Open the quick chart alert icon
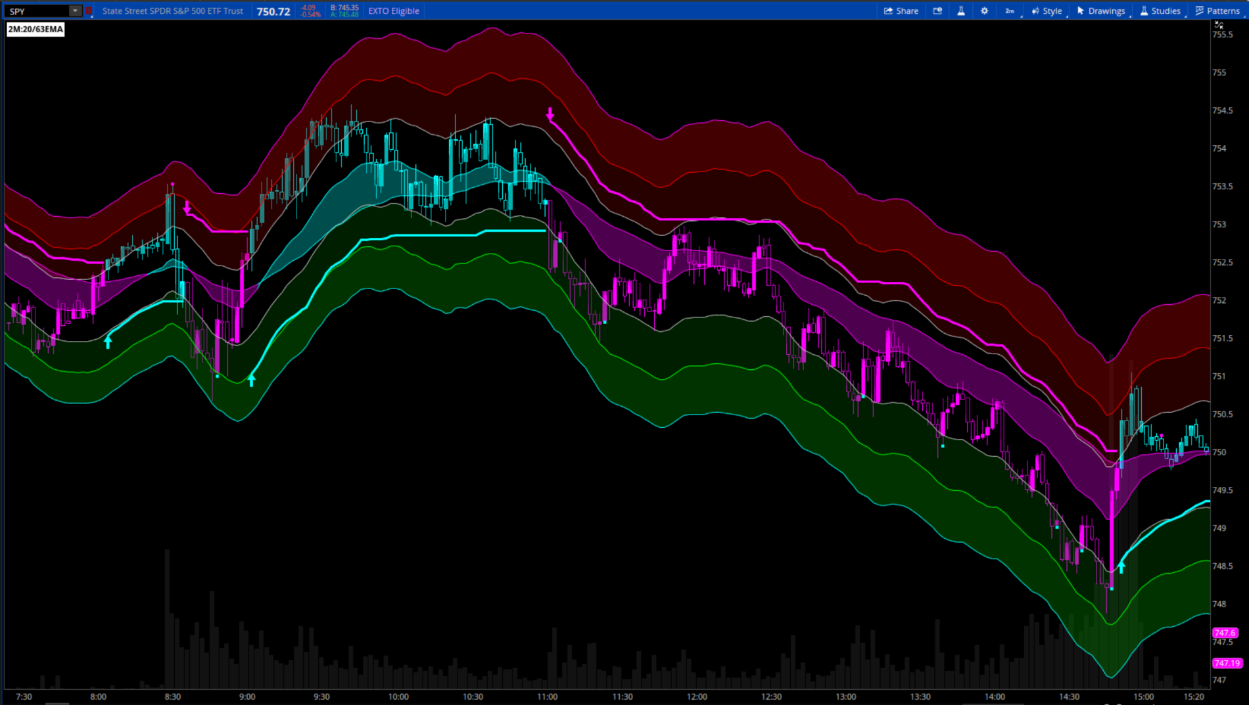The image size is (1249, 705). [937, 11]
